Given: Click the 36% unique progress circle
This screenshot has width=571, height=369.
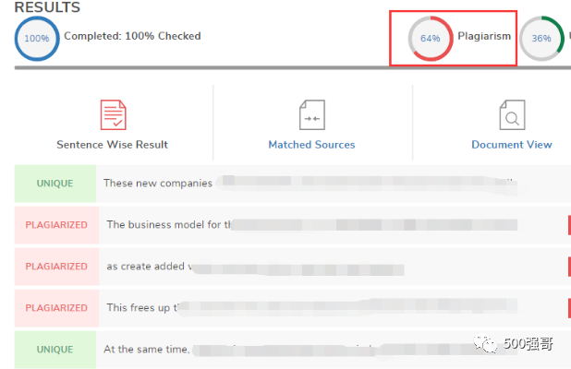Looking at the screenshot, I should pyautogui.click(x=541, y=38).
